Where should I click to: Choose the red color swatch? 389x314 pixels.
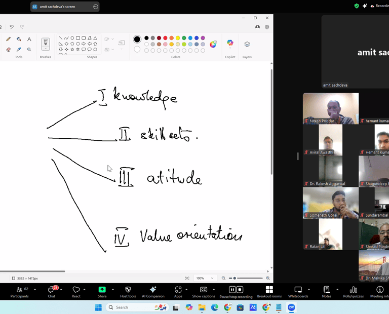coord(165,38)
